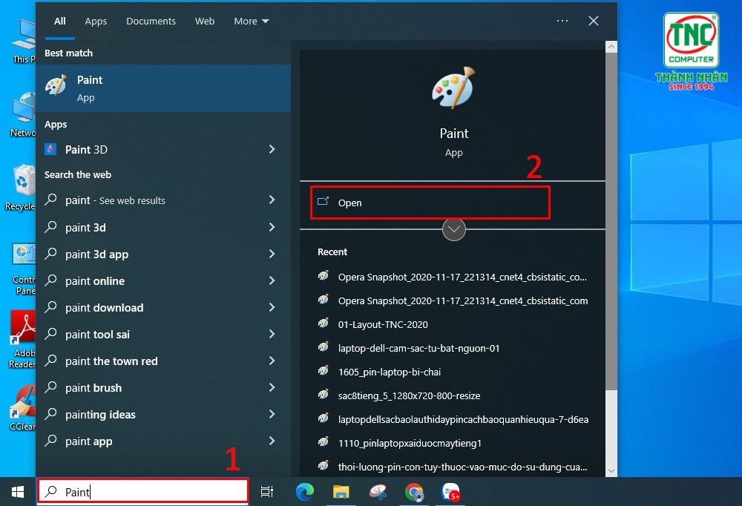Launch Microsoft Edge from the taskbar
The height and width of the screenshot is (506, 742).
(305, 492)
